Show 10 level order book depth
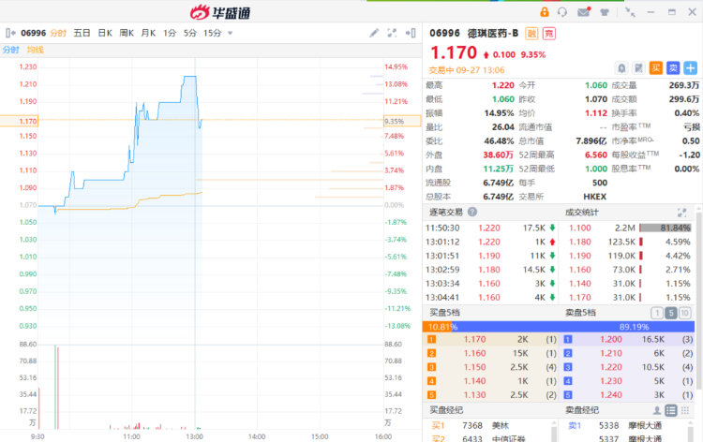This screenshot has height=442, width=703. (684, 313)
